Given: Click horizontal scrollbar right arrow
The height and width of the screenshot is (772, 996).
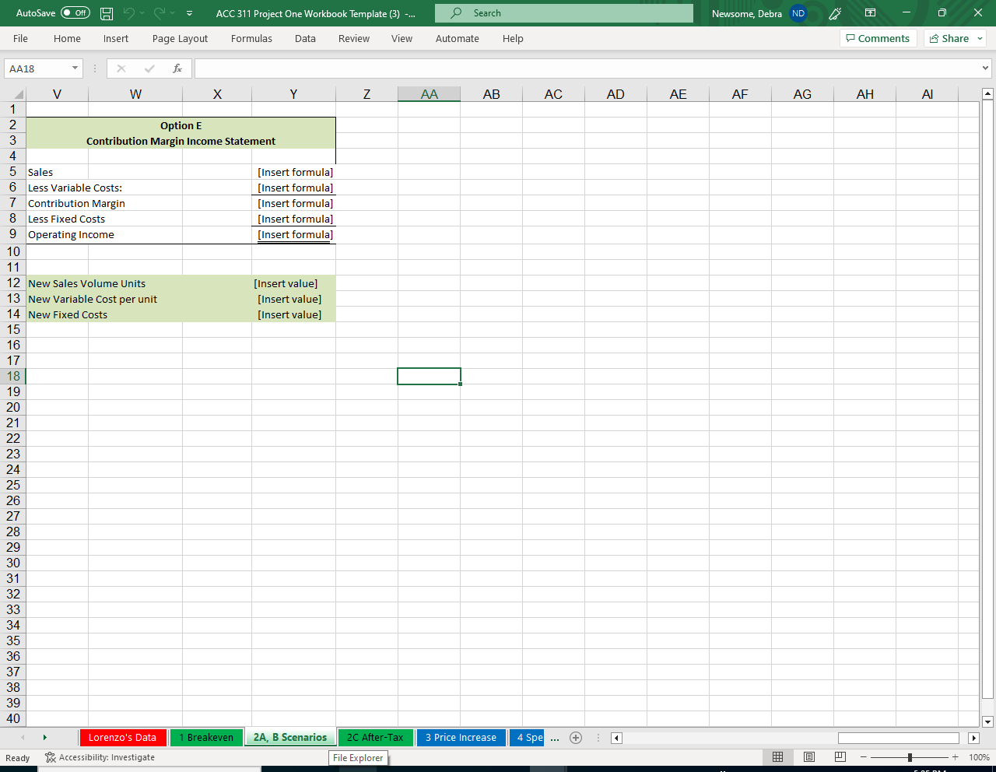Looking at the screenshot, I should pyautogui.click(x=973, y=738).
